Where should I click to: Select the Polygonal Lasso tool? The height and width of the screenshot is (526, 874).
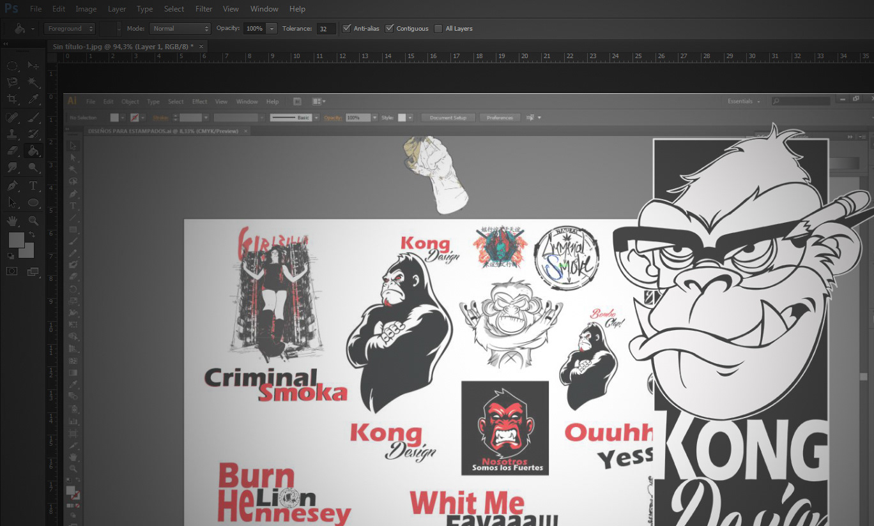click(12, 82)
